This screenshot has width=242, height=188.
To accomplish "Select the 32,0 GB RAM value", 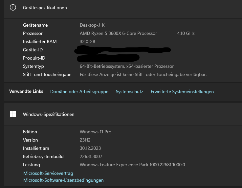I will pyautogui.click(x=87, y=41).
